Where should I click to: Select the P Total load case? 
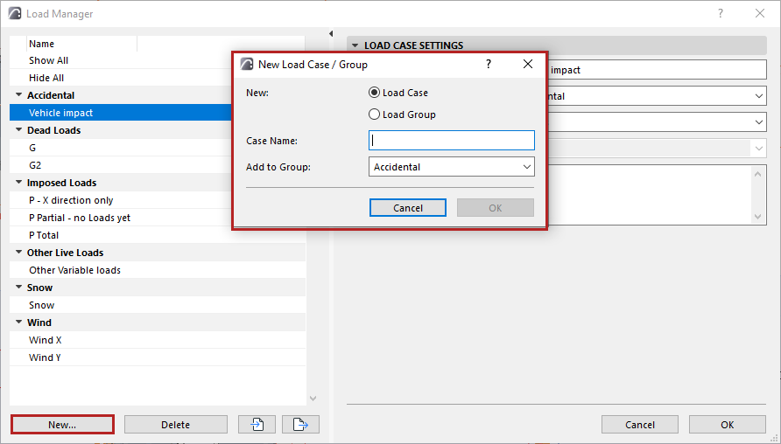click(x=158, y=235)
